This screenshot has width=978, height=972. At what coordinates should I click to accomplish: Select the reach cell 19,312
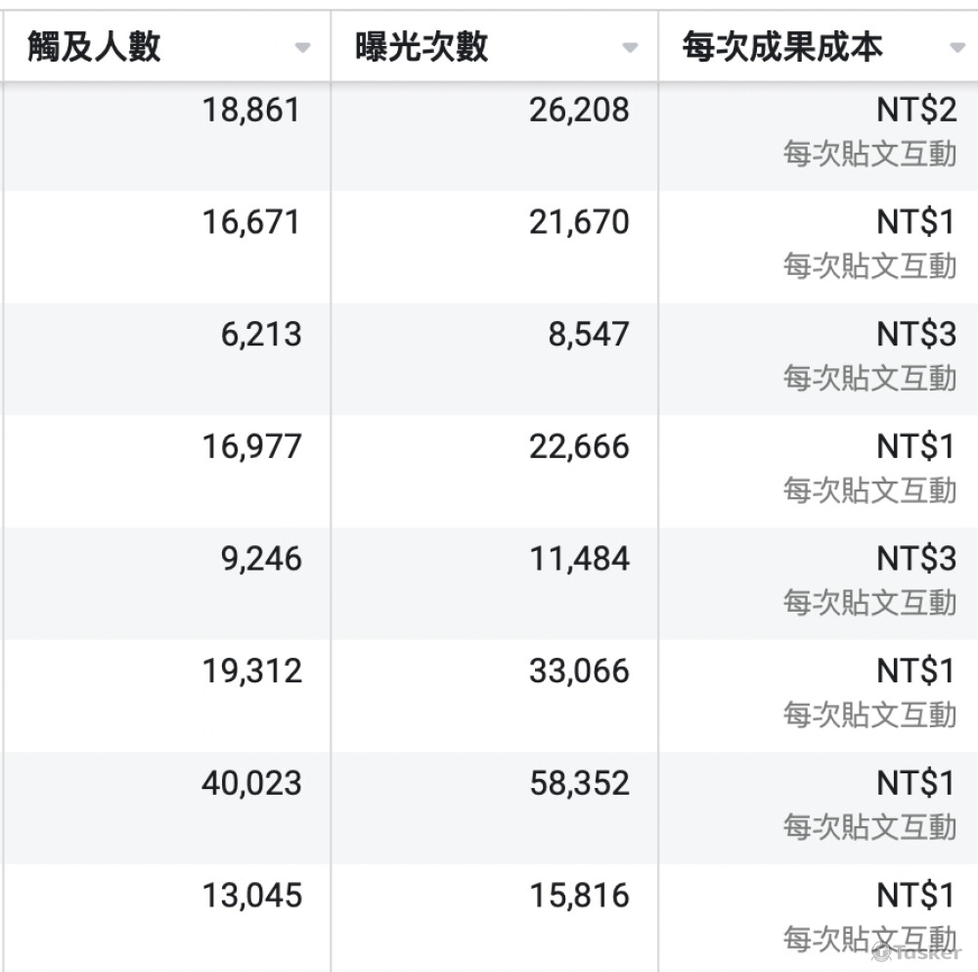pos(251,671)
